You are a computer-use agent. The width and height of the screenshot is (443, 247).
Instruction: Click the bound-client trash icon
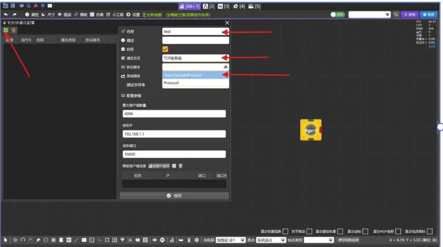pyautogui.click(x=181, y=166)
